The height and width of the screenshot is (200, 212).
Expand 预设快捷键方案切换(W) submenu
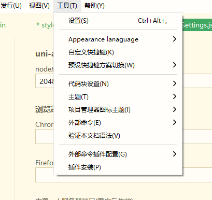pos(118,65)
